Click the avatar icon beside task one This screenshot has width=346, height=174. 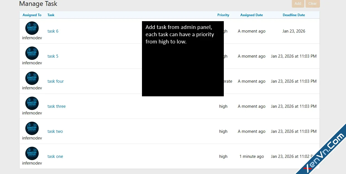tap(32, 153)
